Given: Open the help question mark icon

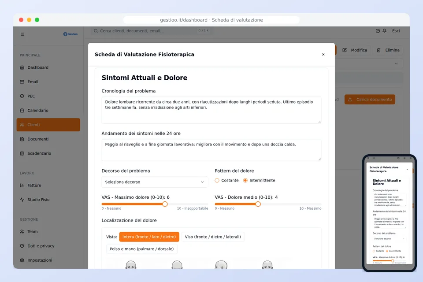Looking at the screenshot, I should point(378,31).
